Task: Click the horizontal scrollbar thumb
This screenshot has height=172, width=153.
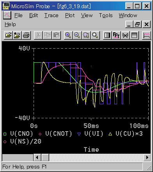Action: (45, 158)
